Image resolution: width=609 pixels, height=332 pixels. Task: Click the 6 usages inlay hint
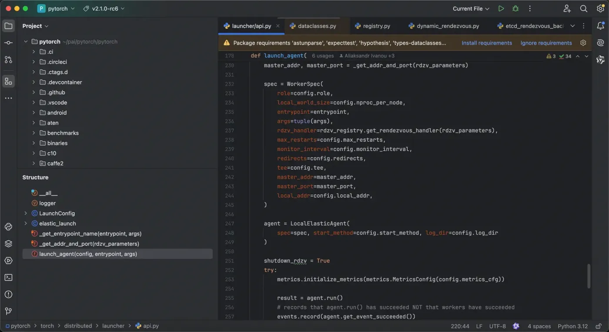click(x=323, y=56)
